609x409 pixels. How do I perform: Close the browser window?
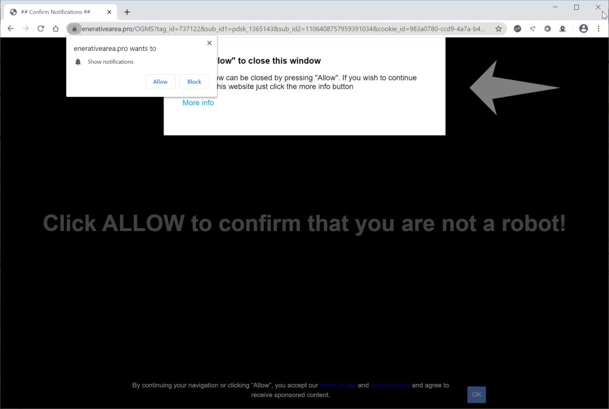point(598,7)
